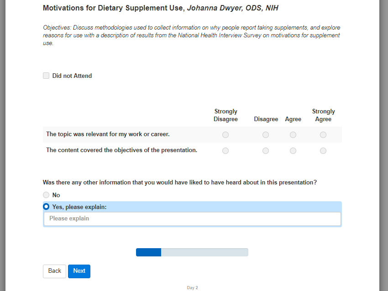388x291 pixels.
Task: Go to previous page with Back button
Action: coord(54,271)
